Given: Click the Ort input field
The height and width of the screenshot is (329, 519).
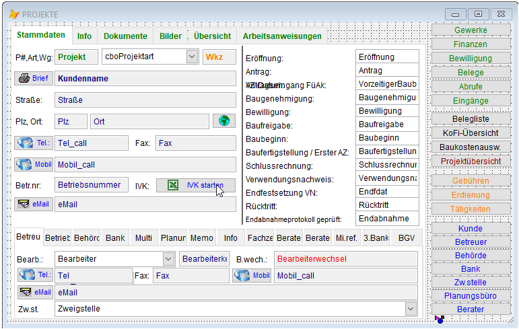Looking at the screenshot, I should point(149,122).
